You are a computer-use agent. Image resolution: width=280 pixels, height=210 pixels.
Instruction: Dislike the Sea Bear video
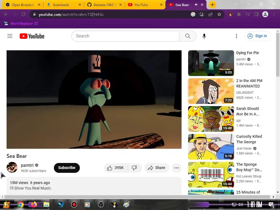tap(135, 168)
